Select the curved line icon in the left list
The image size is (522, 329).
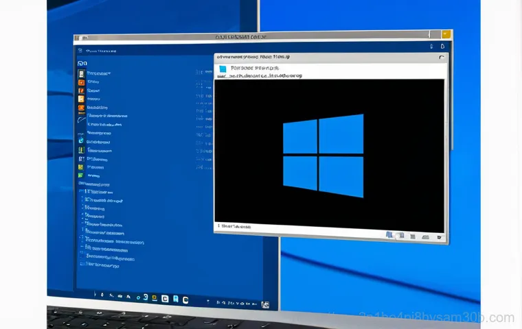point(81,120)
